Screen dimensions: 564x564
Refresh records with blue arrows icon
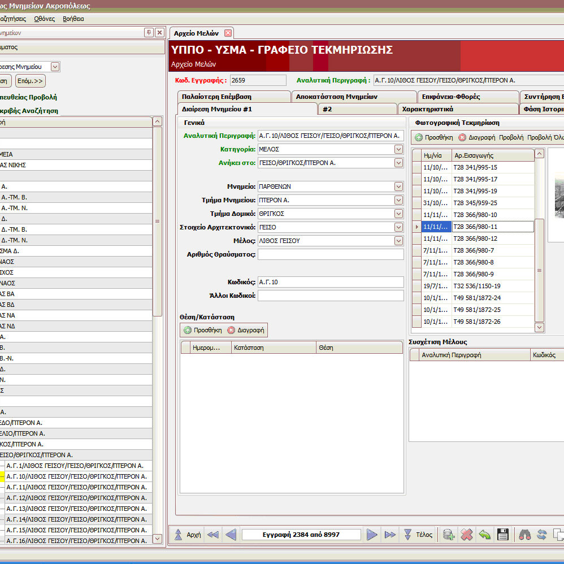541,534
